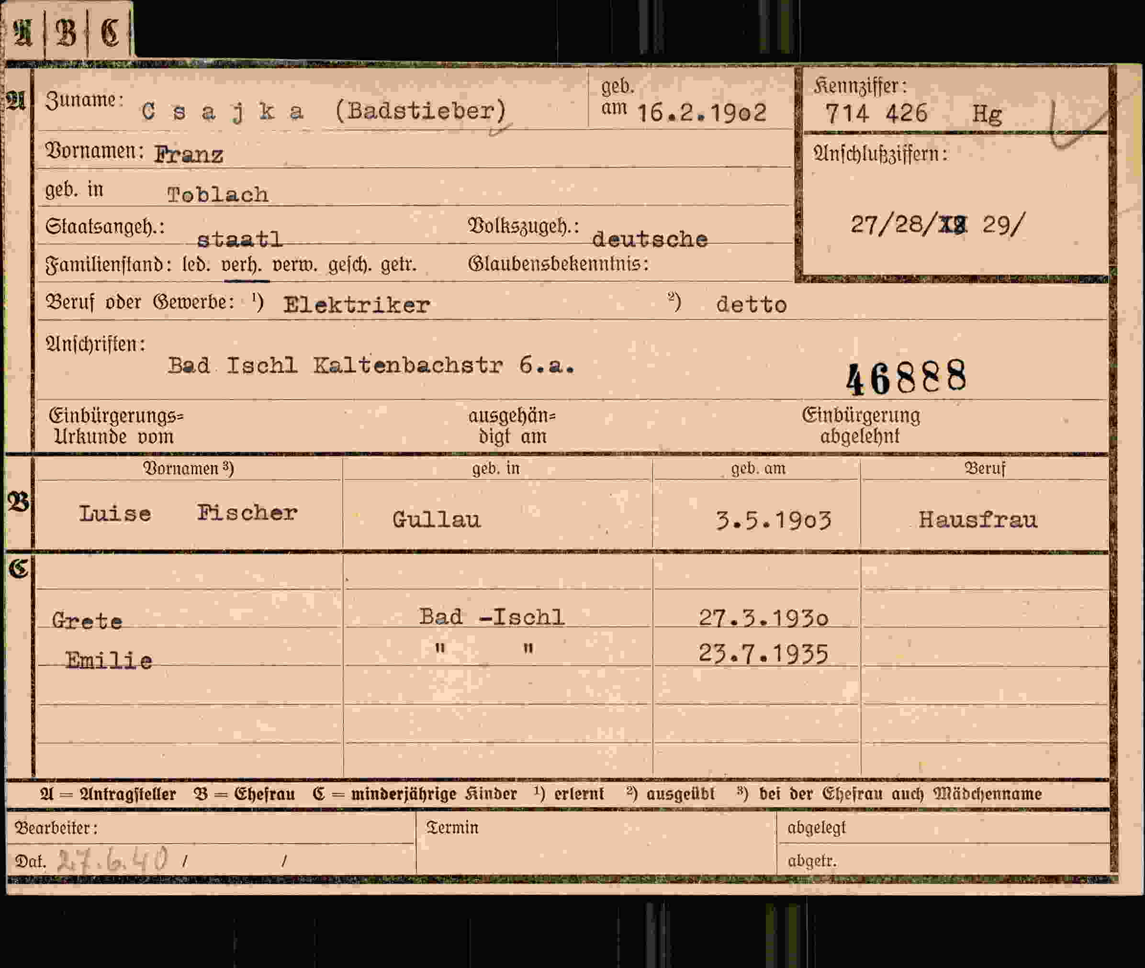Click the child name "Grete"
This screenshot has width=1145, height=968.
coord(87,621)
